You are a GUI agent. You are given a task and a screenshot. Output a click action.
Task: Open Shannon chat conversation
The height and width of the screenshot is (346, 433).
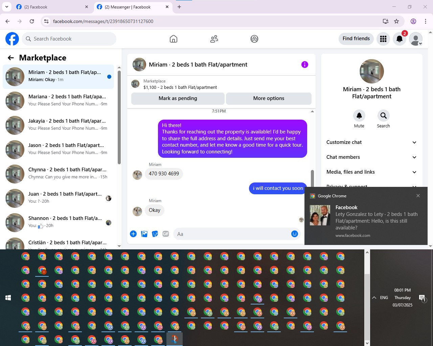tap(58, 223)
